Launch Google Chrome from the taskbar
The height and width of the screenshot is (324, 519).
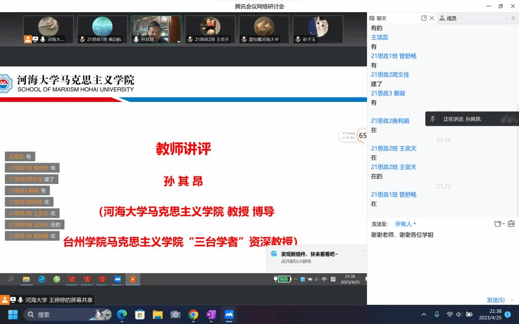click(193, 314)
